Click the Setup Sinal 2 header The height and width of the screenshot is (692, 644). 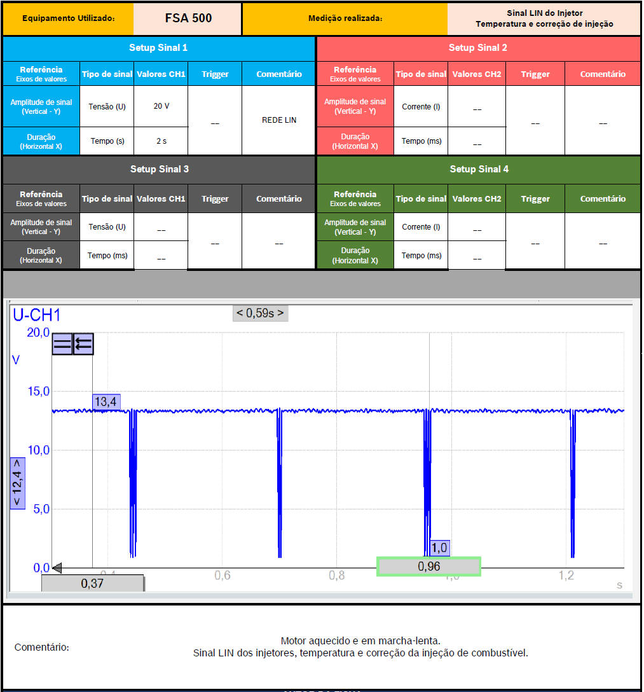point(478,48)
